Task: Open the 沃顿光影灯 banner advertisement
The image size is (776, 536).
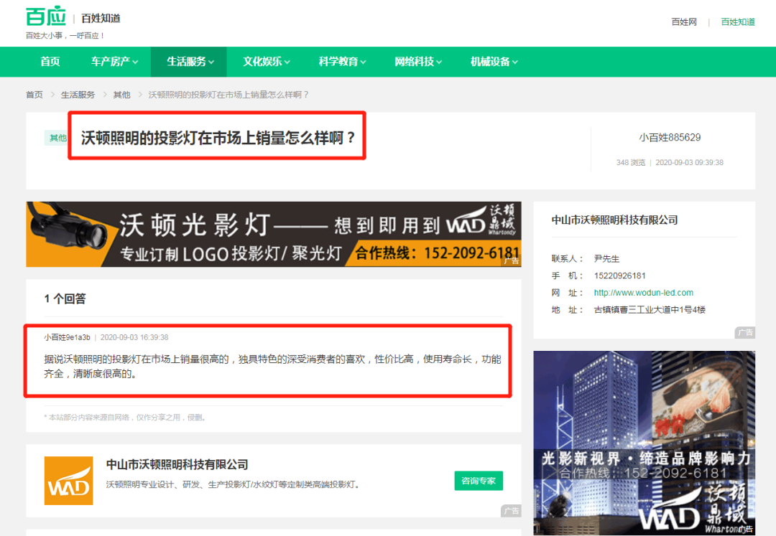Action: (x=274, y=234)
